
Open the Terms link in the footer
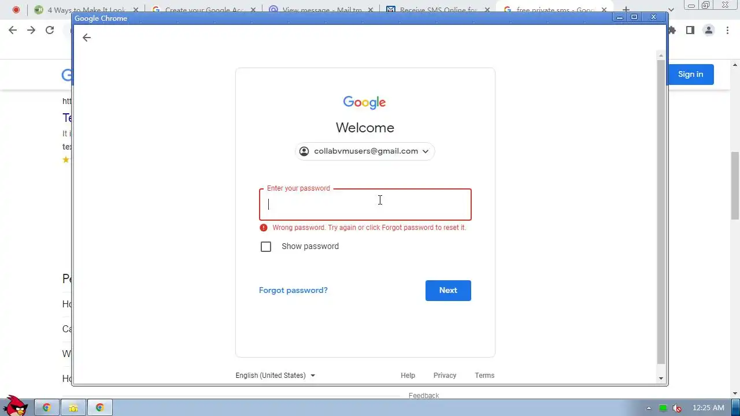click(484, 376)
